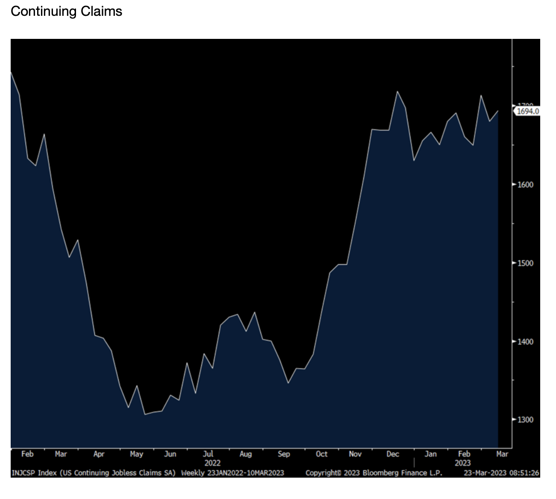This screenshot has height=499, width=556.
Task: Select the Sep month label
Action: (x=284, y=454)
